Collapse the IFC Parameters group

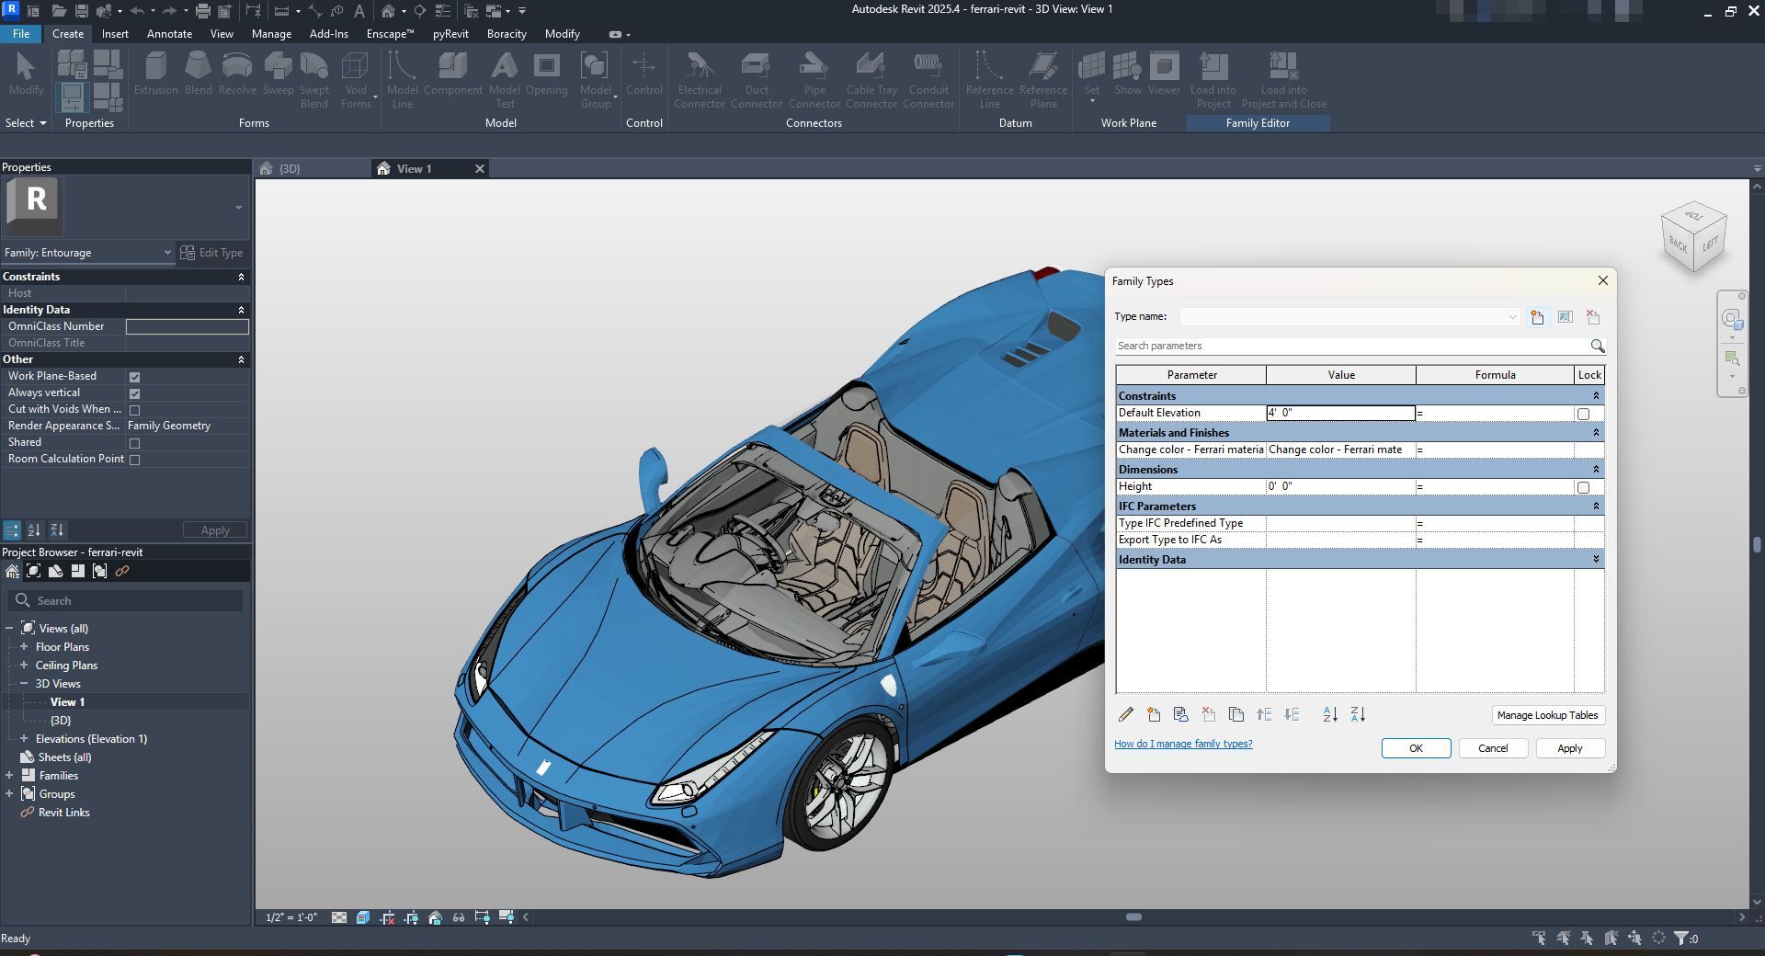point(1596,506)
